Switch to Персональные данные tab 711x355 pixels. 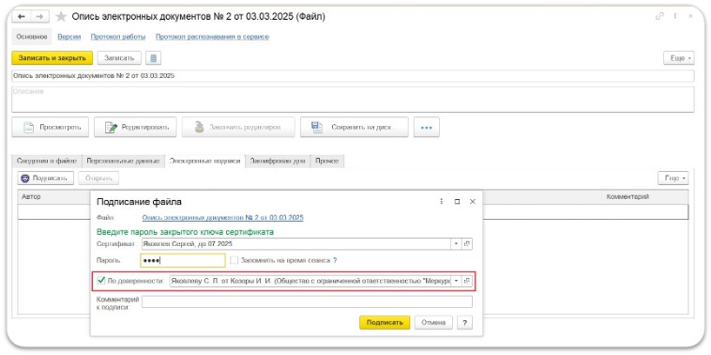click(123, 162)
